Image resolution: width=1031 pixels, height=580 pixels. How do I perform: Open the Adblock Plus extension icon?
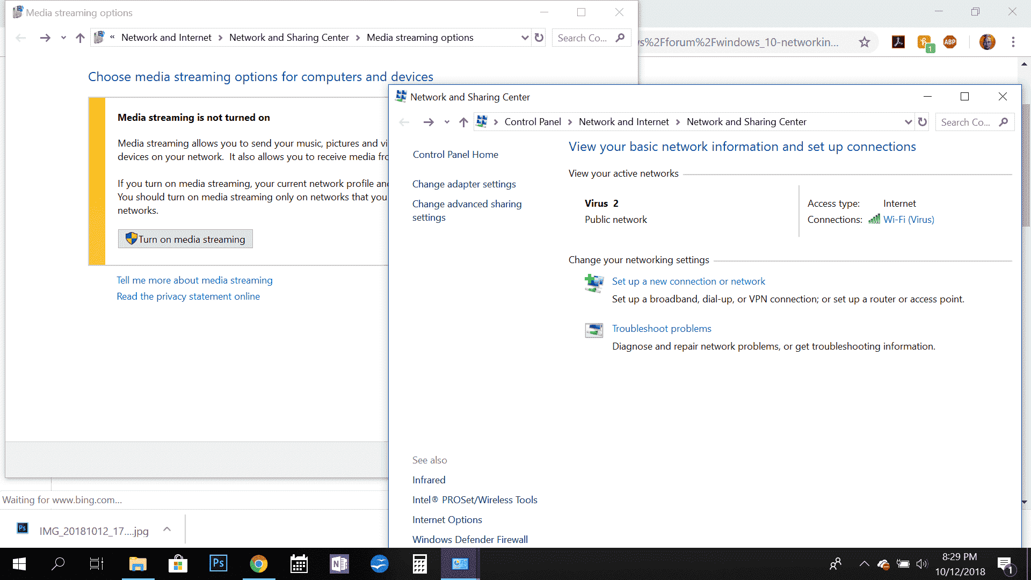[x=950, y=42]
